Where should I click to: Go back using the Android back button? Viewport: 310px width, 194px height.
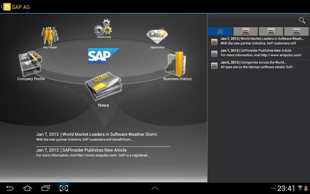click(x=9, y=188)
